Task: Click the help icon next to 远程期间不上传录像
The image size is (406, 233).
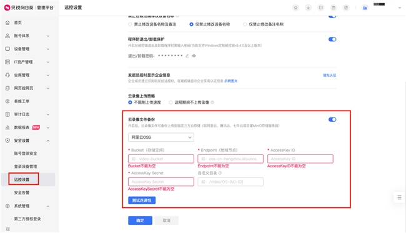Action: (212, 102)
